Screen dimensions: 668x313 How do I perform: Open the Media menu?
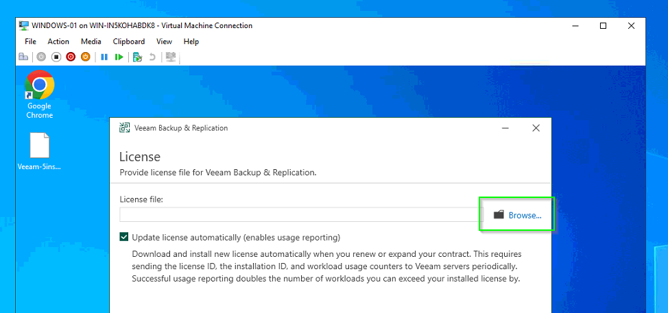pyautogui.click(x=91, y=41)
